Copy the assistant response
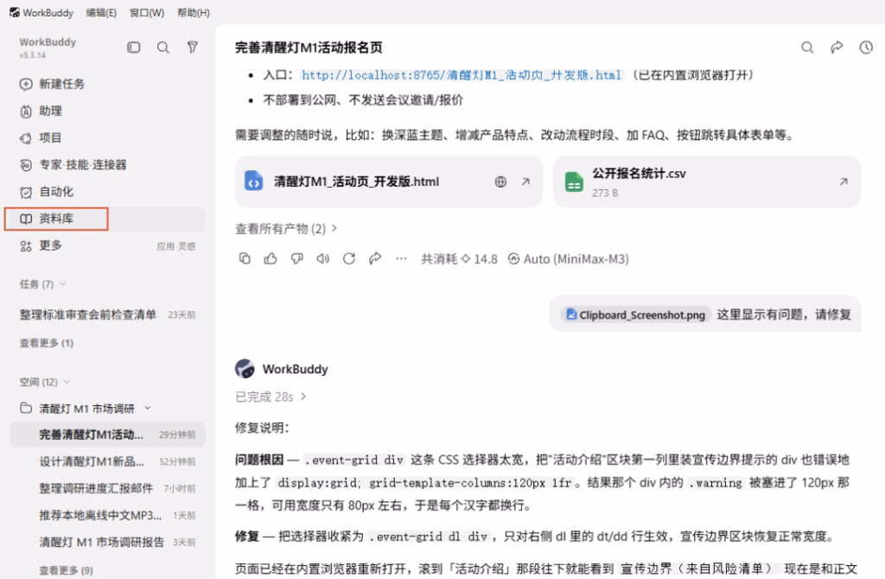 [x=245, y=258]
